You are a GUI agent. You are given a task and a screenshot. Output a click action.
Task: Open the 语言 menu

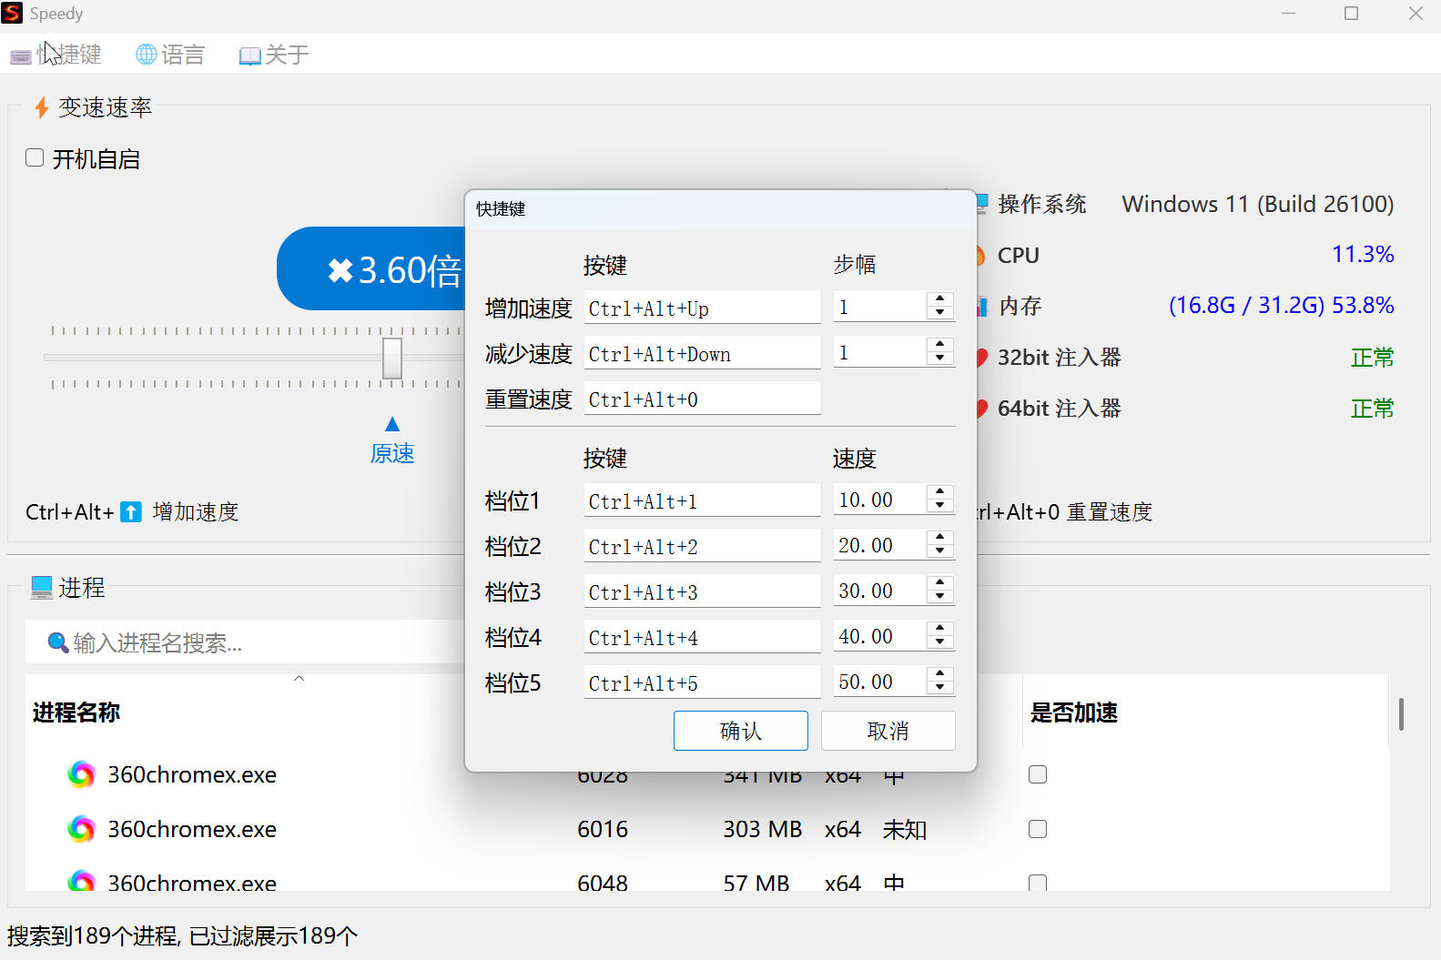click(x=170, y=55)
